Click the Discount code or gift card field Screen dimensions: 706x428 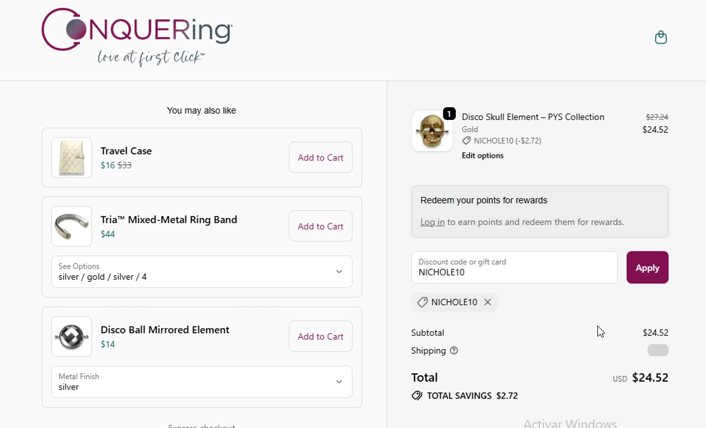[514, 267]
